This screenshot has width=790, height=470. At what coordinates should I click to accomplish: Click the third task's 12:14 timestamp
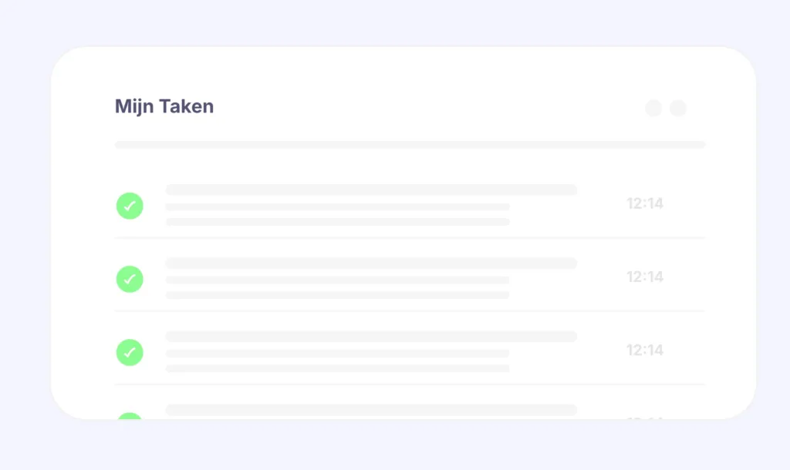(645, 351)
